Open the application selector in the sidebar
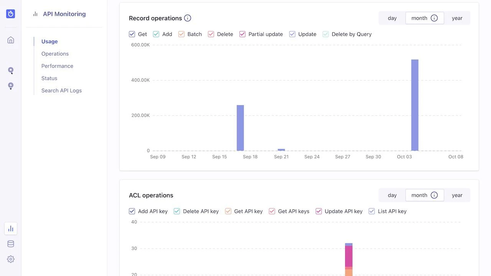This screenshot has width=491, height=276. point(10,71)
